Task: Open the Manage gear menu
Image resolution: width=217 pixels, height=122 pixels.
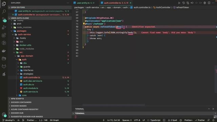Action: pos(4,115)
